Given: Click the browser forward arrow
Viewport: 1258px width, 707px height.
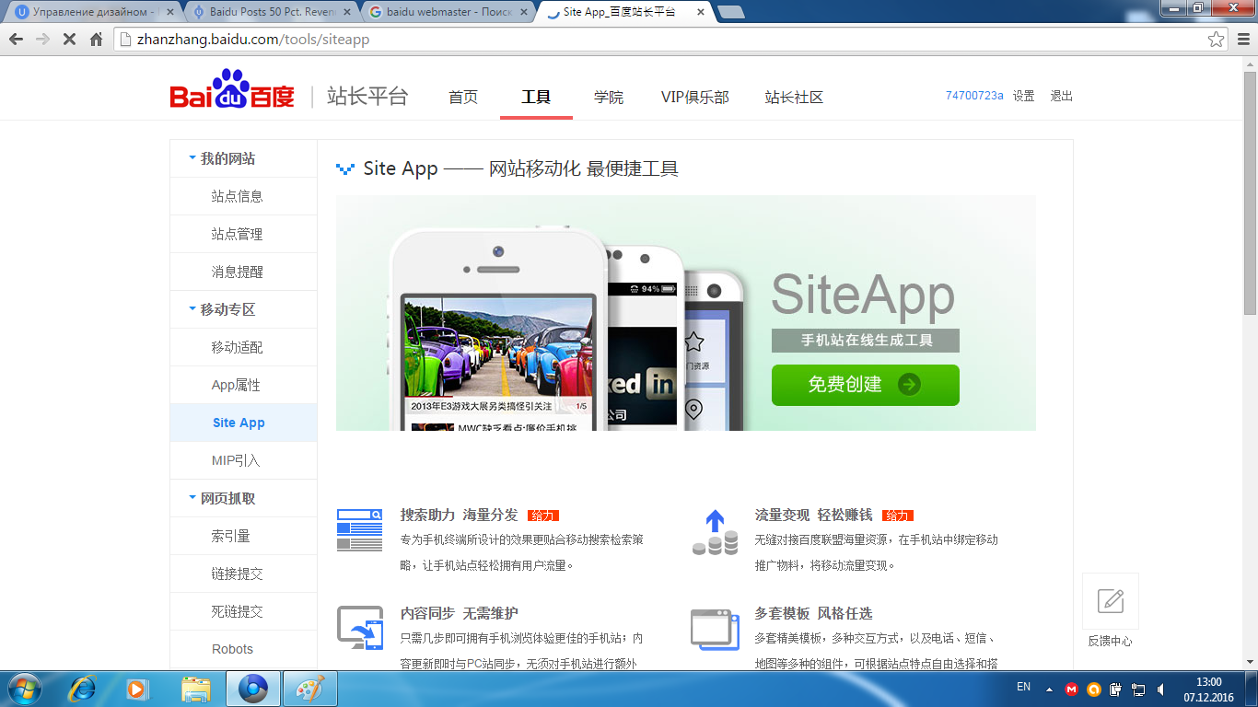Looking at the screenshot, I should (42, 40).
